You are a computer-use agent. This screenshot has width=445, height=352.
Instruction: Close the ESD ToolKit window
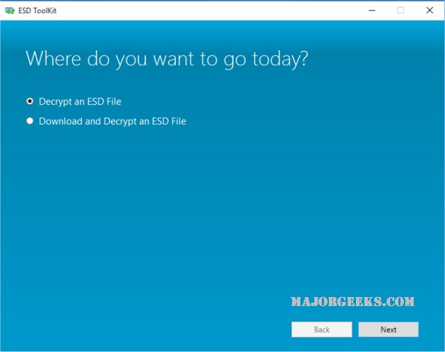430,10
